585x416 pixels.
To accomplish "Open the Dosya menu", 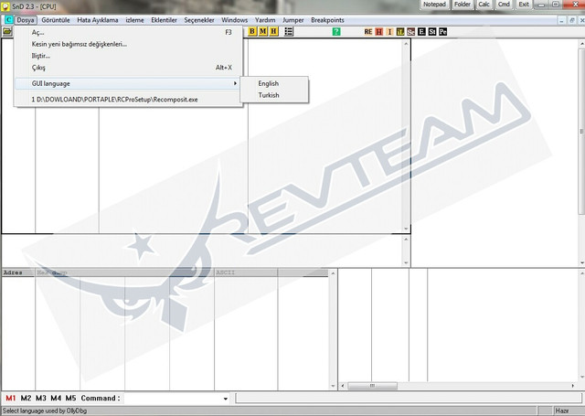I will click(26, 20).
